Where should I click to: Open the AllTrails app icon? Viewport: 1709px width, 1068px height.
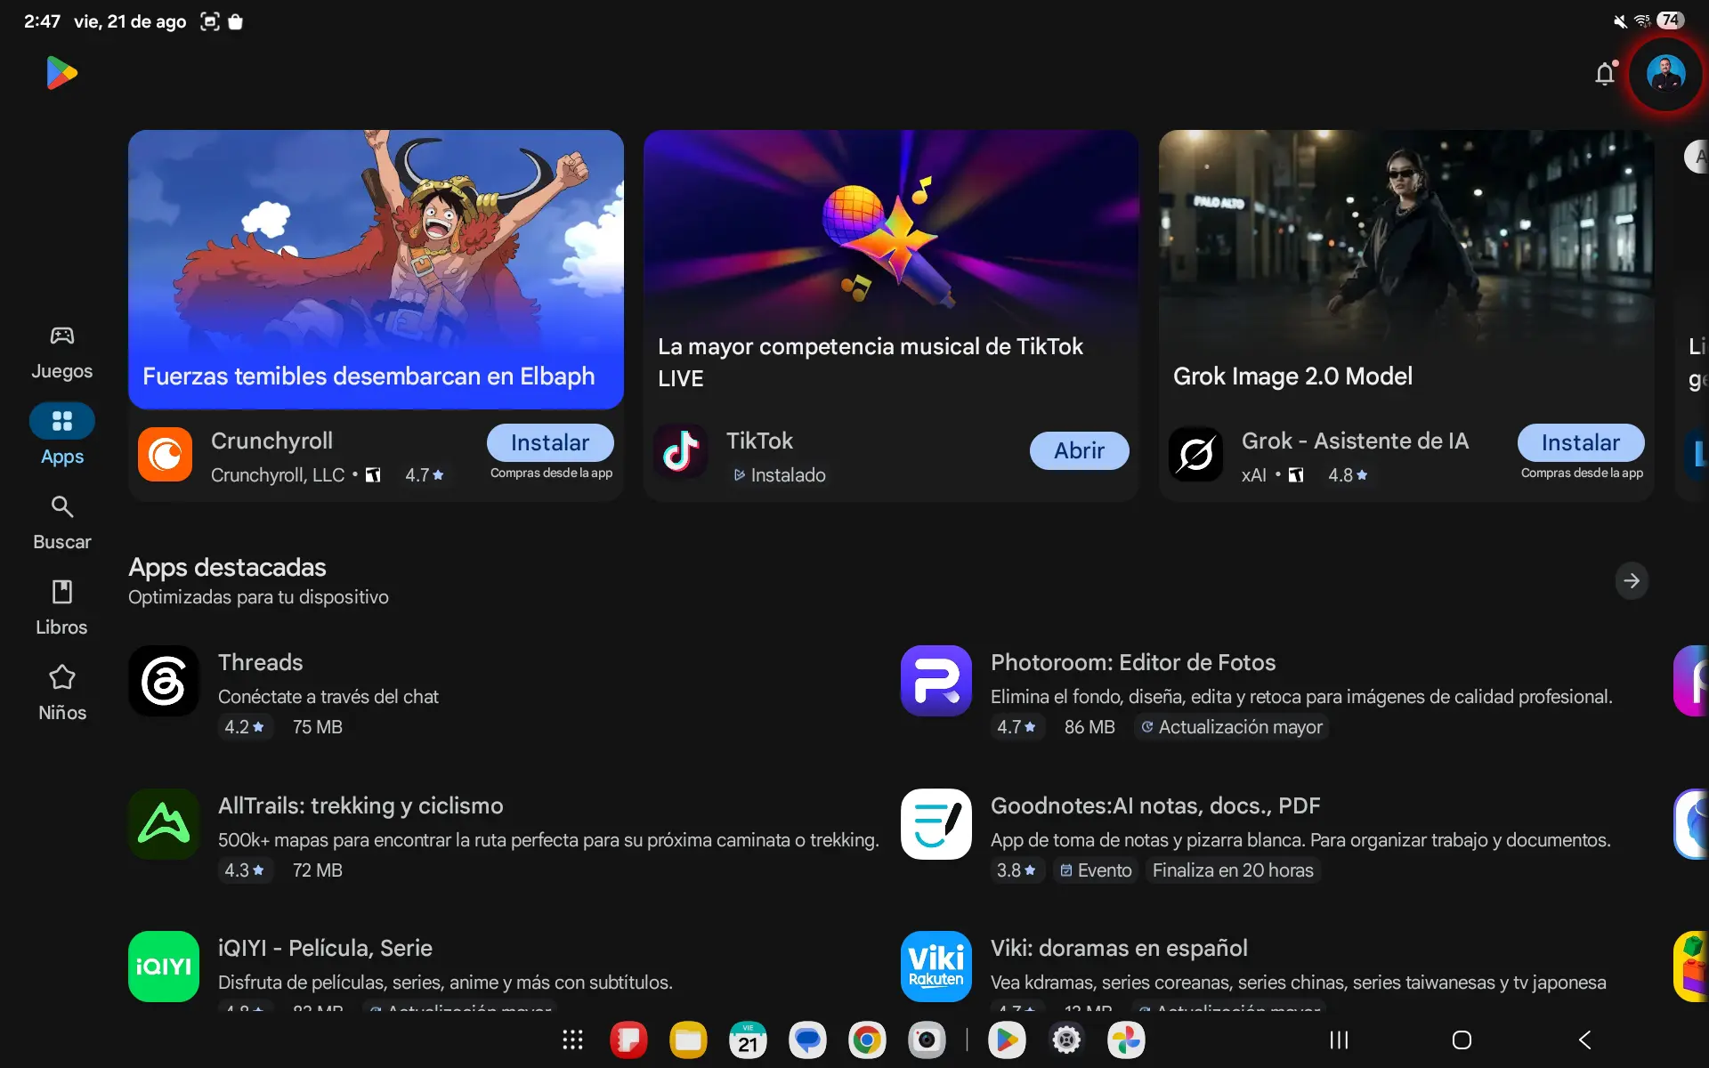(164, 823)
